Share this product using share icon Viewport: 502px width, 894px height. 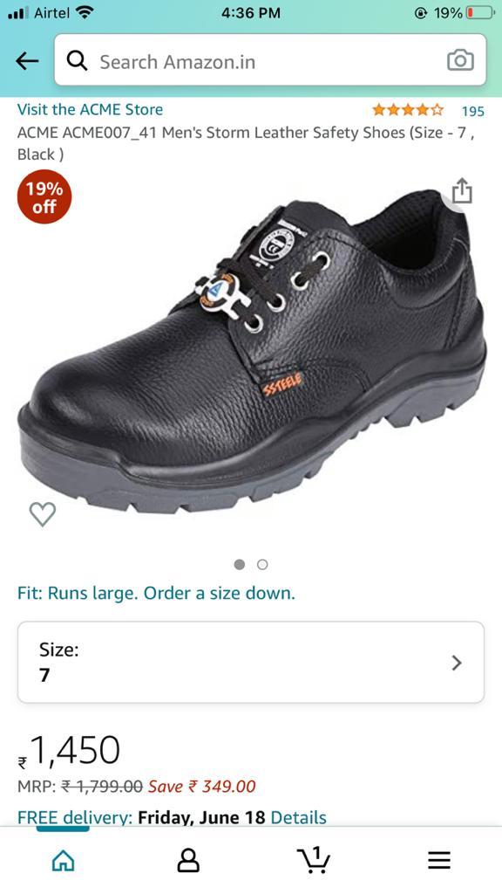tap(462, 191)
